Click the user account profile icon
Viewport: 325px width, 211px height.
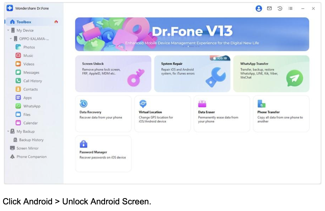[258, 8]
